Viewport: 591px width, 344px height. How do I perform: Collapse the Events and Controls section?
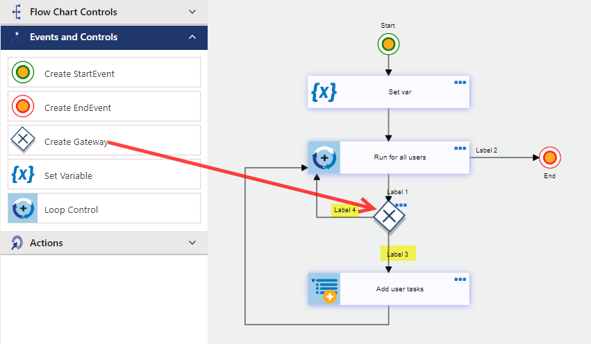[192, 37]
